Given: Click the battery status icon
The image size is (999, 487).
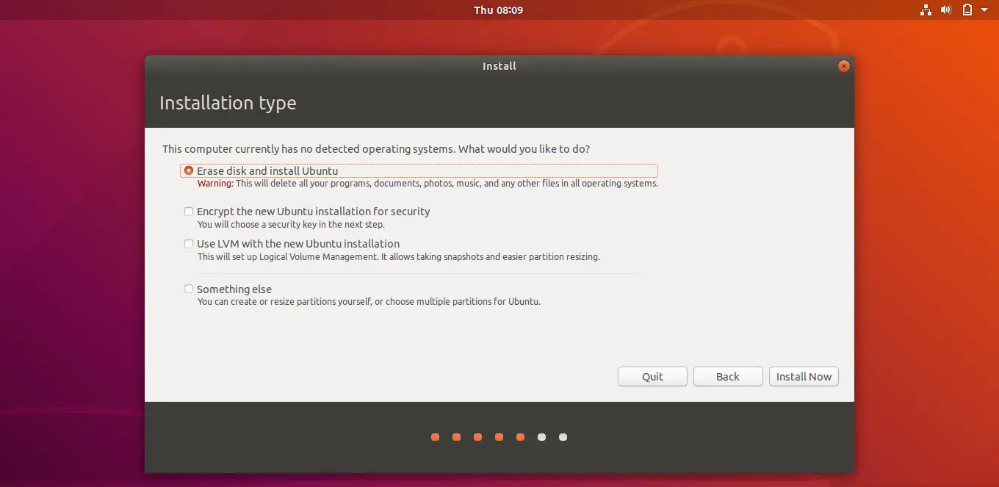Looking at the screenshot, I should 967,10.
